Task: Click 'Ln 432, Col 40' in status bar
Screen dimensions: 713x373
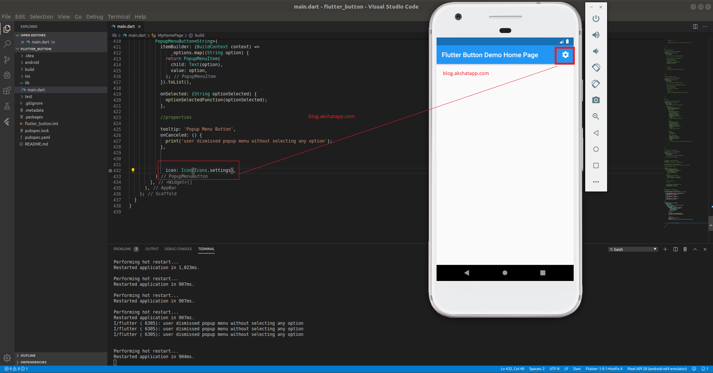Action: [512, 369]
